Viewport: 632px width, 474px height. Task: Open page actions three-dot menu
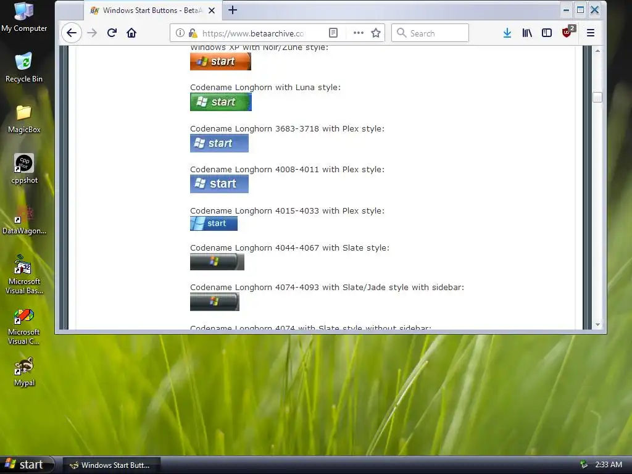359,33
